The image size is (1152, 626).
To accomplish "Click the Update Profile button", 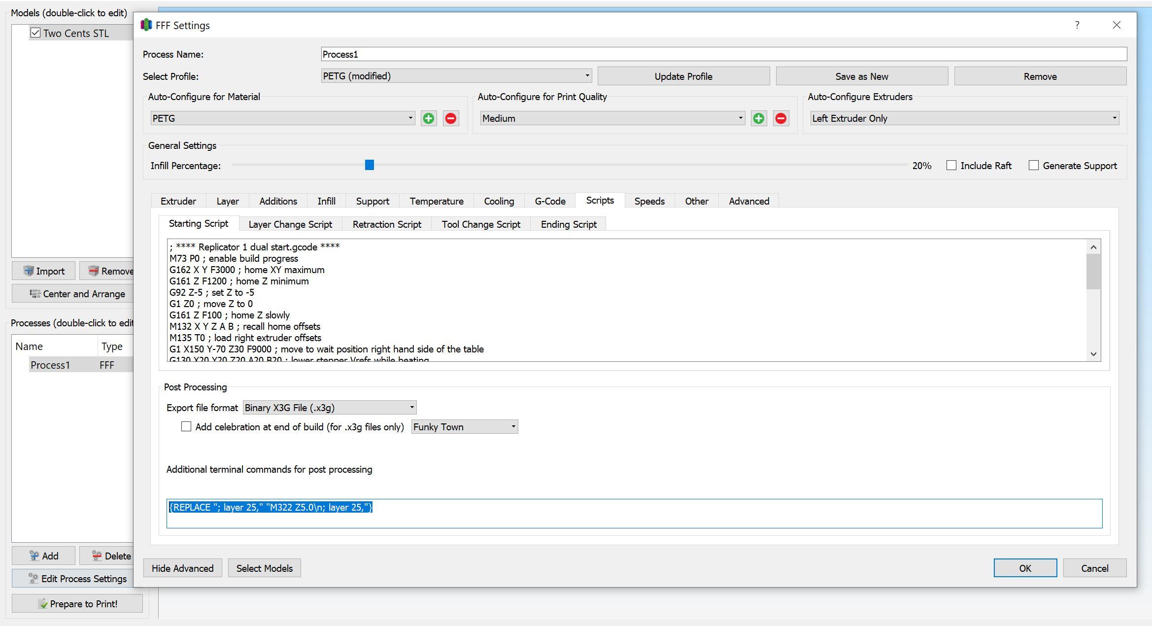I will 683,75.
